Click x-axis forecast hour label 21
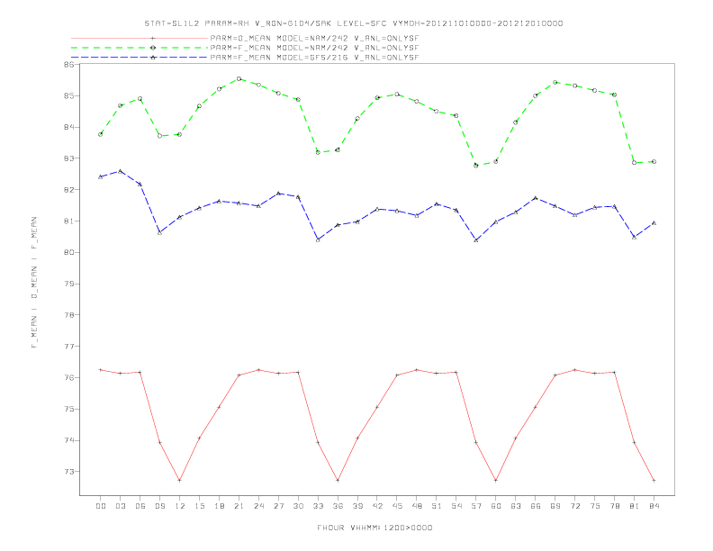The image size is (713, 551). (239, 506)
